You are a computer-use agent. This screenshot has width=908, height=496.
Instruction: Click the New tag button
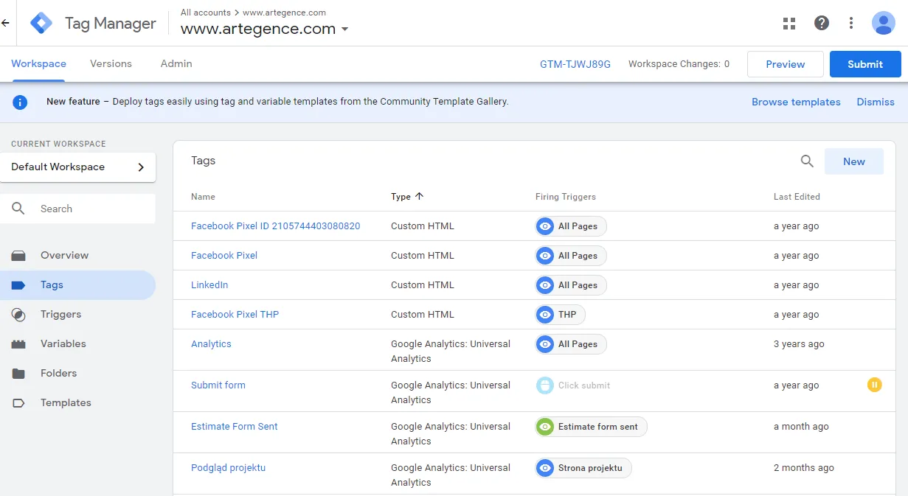click(x=853, y=161)
